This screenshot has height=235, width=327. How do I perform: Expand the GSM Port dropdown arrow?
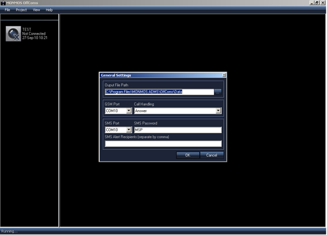tap(129, 111)
